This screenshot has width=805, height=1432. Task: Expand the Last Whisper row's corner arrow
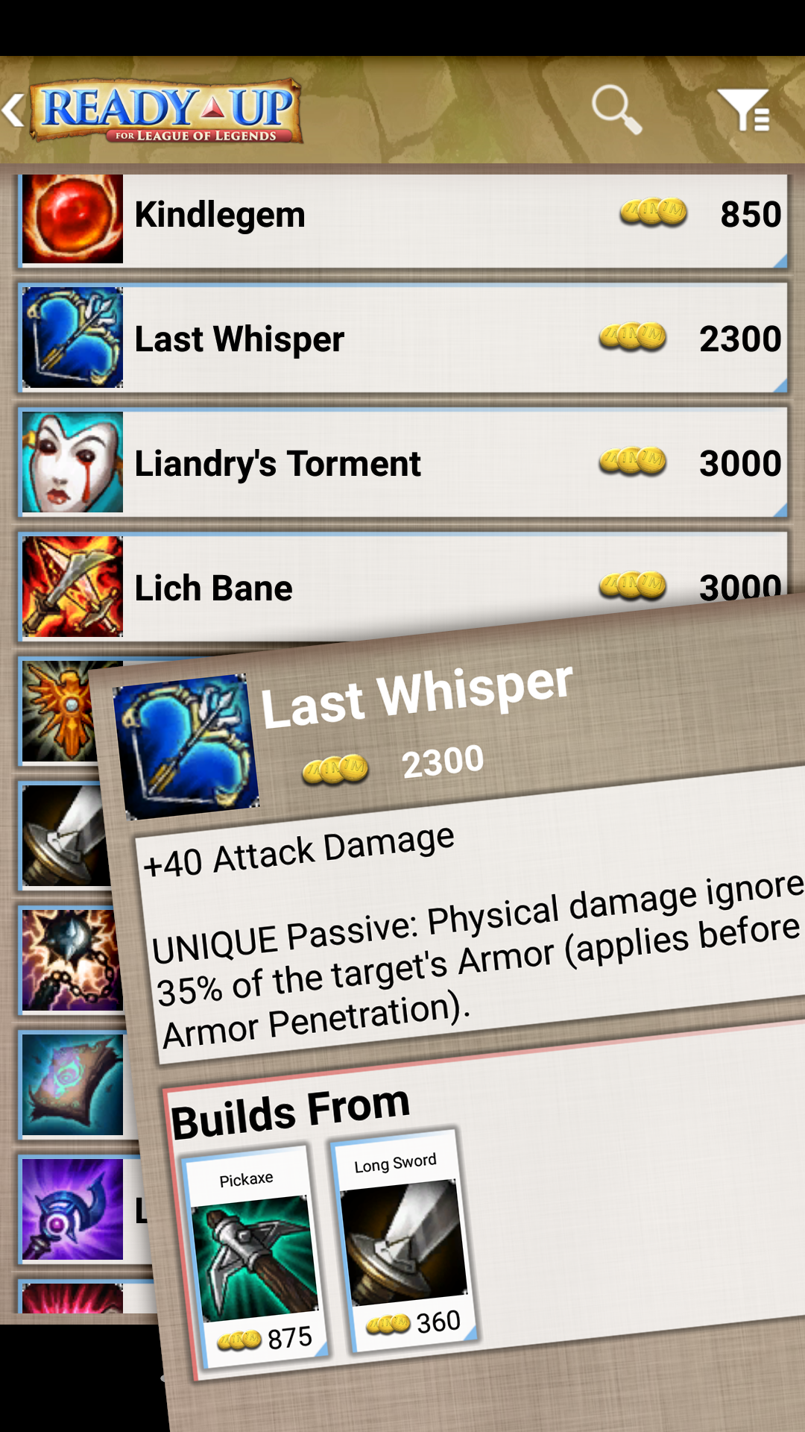click(780, 385)
